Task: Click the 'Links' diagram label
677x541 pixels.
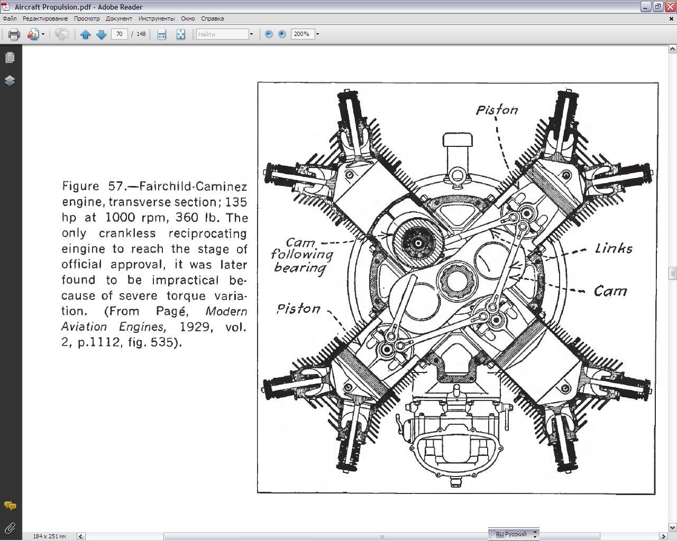Action: coord(614,248)
